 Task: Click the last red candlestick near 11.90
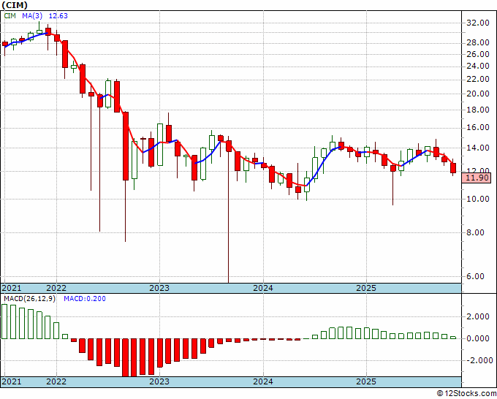tap(453, 168)
